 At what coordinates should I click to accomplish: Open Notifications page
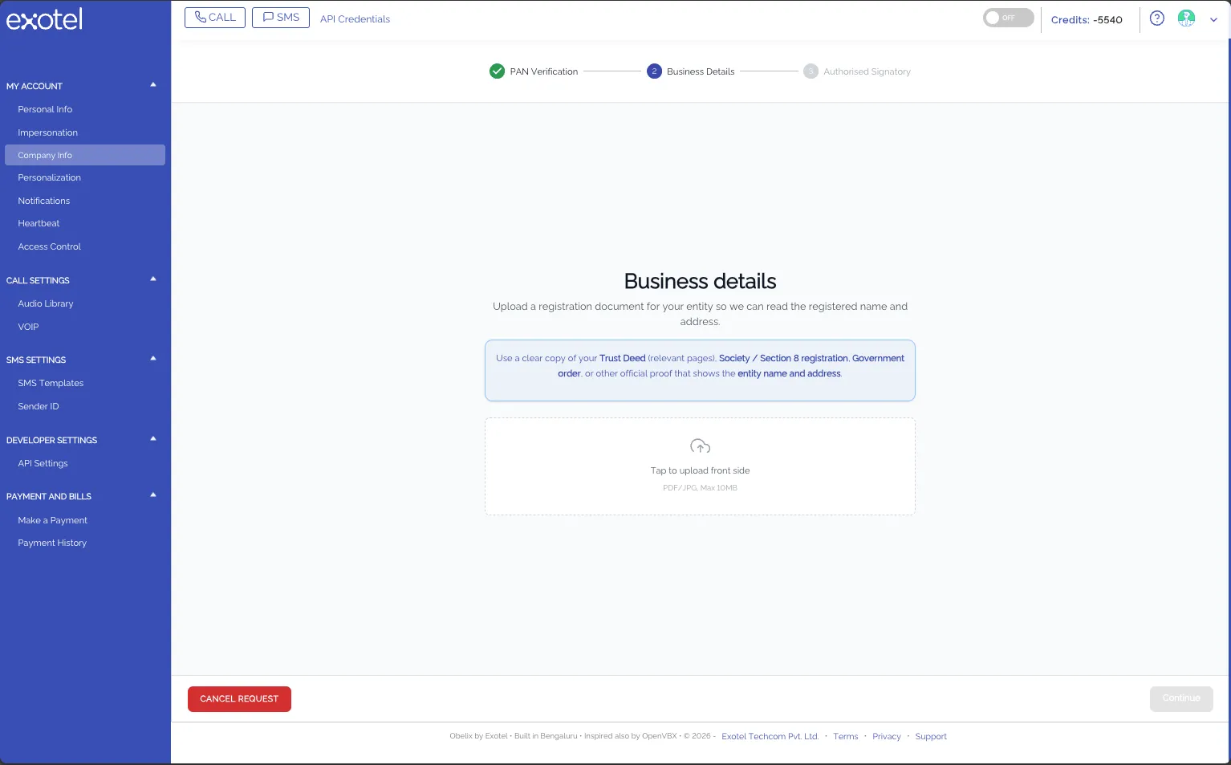[x=44, y=201]
